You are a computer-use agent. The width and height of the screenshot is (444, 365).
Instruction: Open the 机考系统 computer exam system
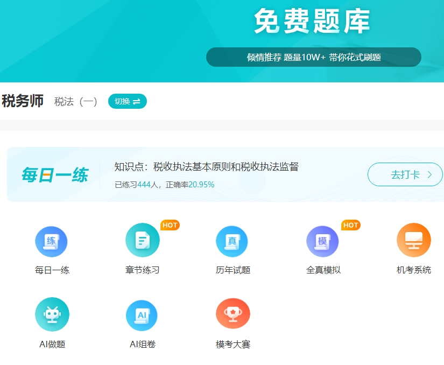pyautogui.click(x=413, y=245)
